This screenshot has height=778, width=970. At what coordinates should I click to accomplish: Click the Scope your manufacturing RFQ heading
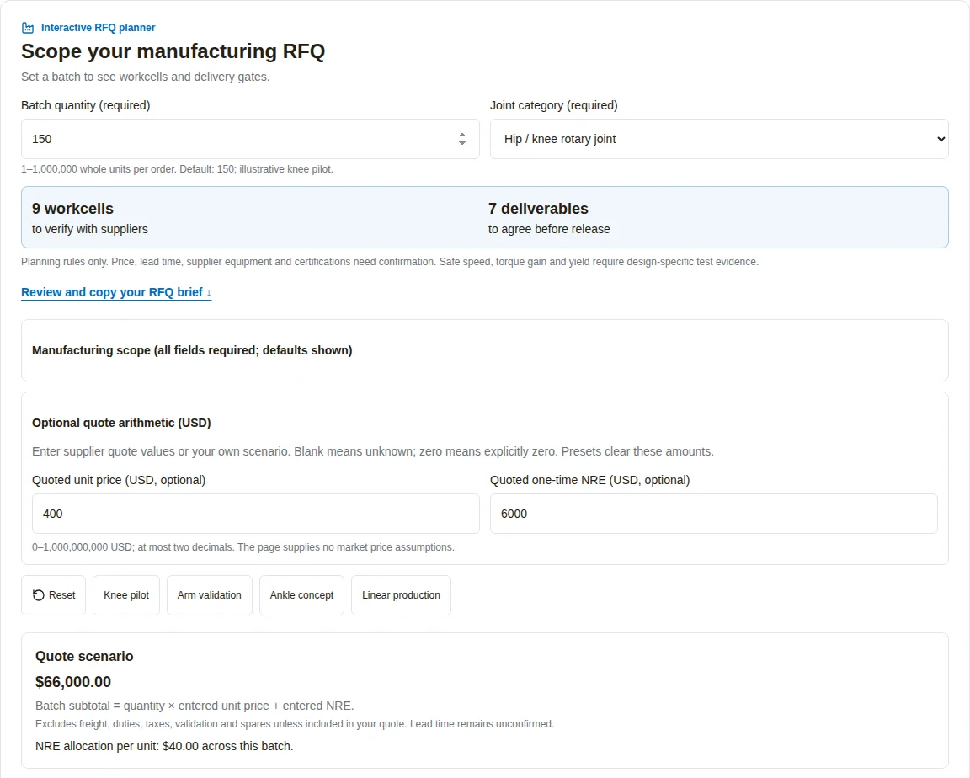click(173, 51)
